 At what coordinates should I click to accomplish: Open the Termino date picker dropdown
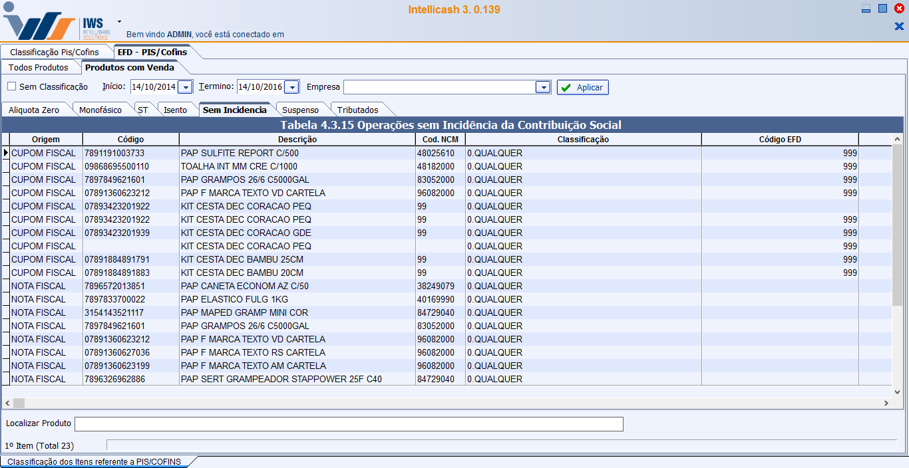pyautogui.click(x=292, y=87)
